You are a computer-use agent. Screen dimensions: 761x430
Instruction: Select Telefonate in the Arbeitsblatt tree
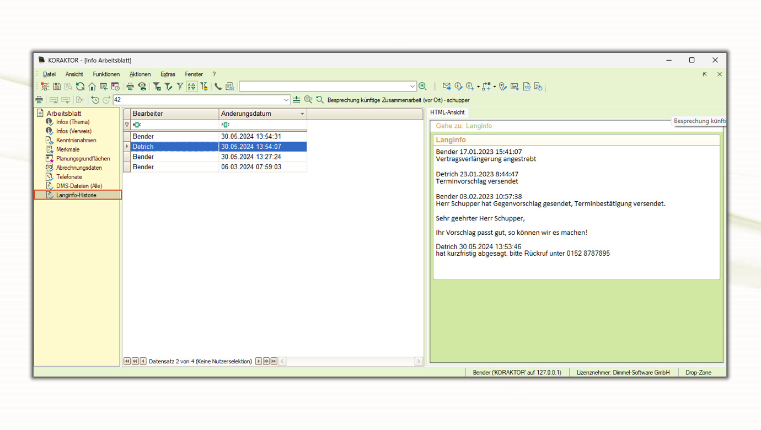[69, 177]
